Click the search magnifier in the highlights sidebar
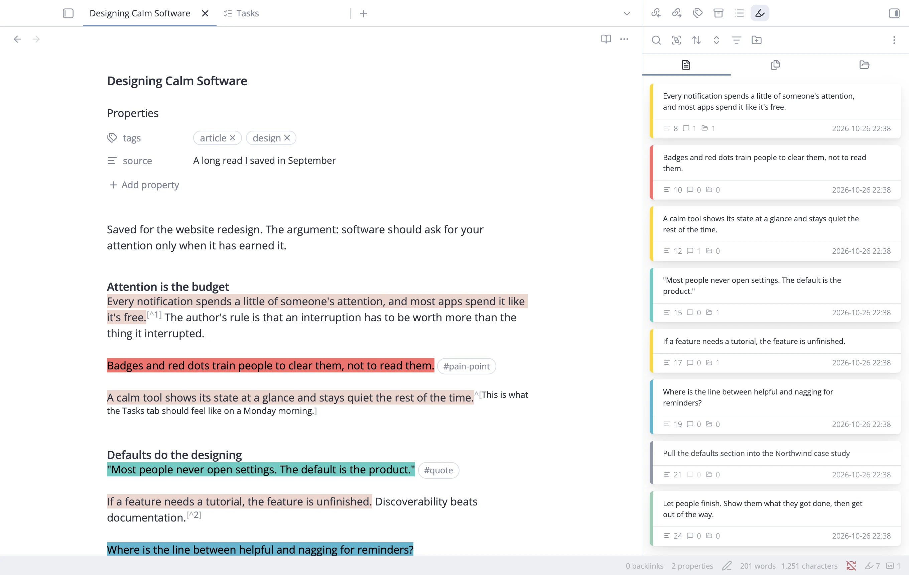909x575 pixels. coord(656,40)
